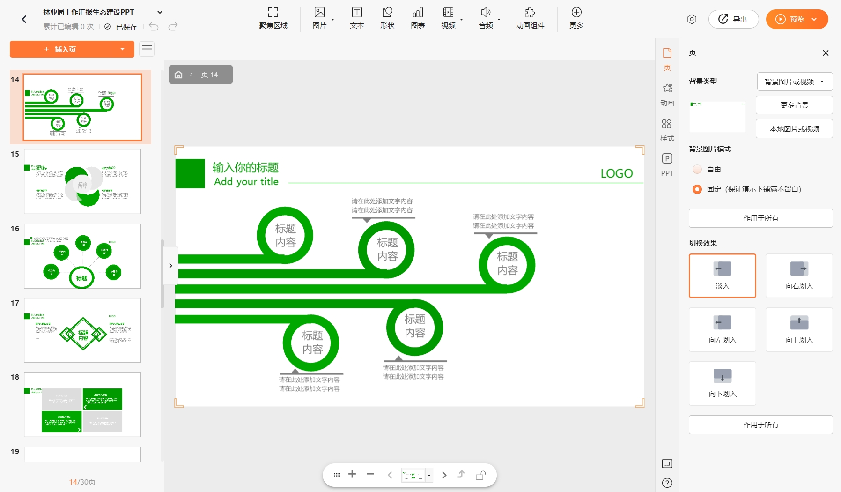This screenshot has width=841, height=492.
Task: Click 页 14 in the breadcrumb
Action: (209, 75)
